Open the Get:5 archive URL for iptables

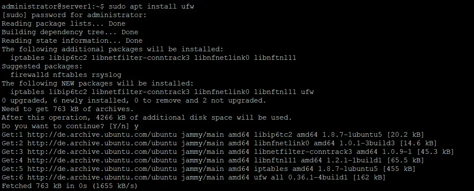click(103, 169)
